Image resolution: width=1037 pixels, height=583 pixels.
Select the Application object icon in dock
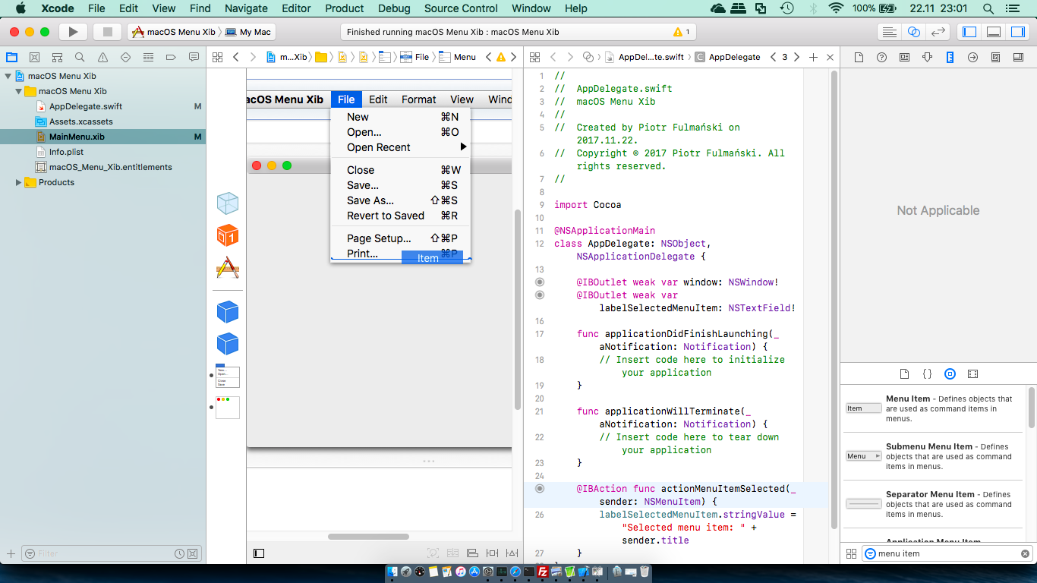click(228, 267)
